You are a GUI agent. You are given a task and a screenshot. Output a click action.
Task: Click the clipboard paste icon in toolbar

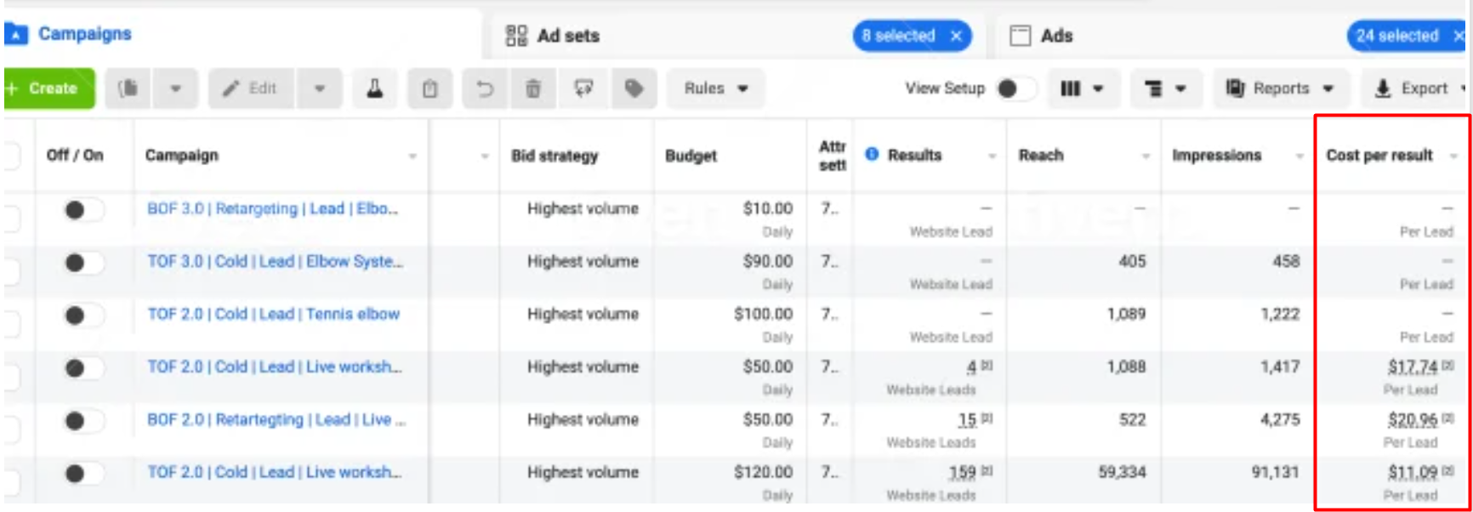tap(430, 88)
